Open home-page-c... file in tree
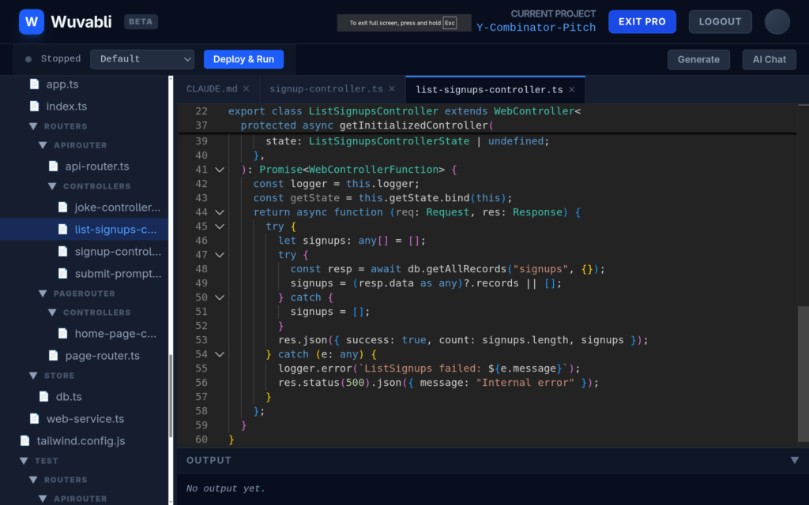The height and width of the screenshot is (505, 809). [x=115, y=334]
